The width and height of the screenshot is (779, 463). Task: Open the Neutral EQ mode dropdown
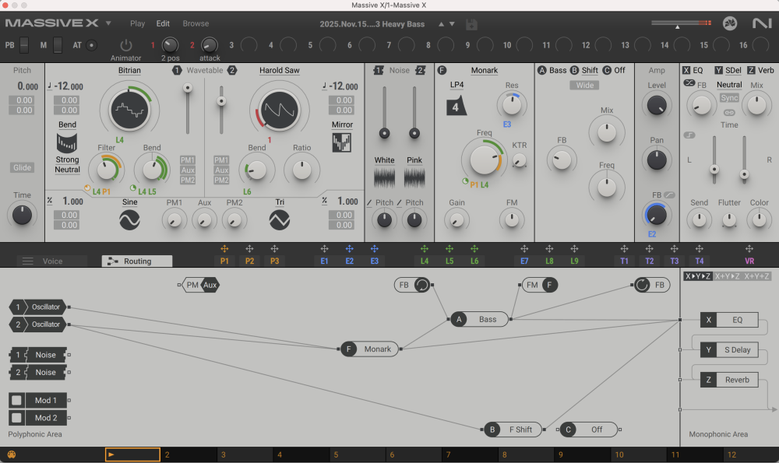click(729, 85)
